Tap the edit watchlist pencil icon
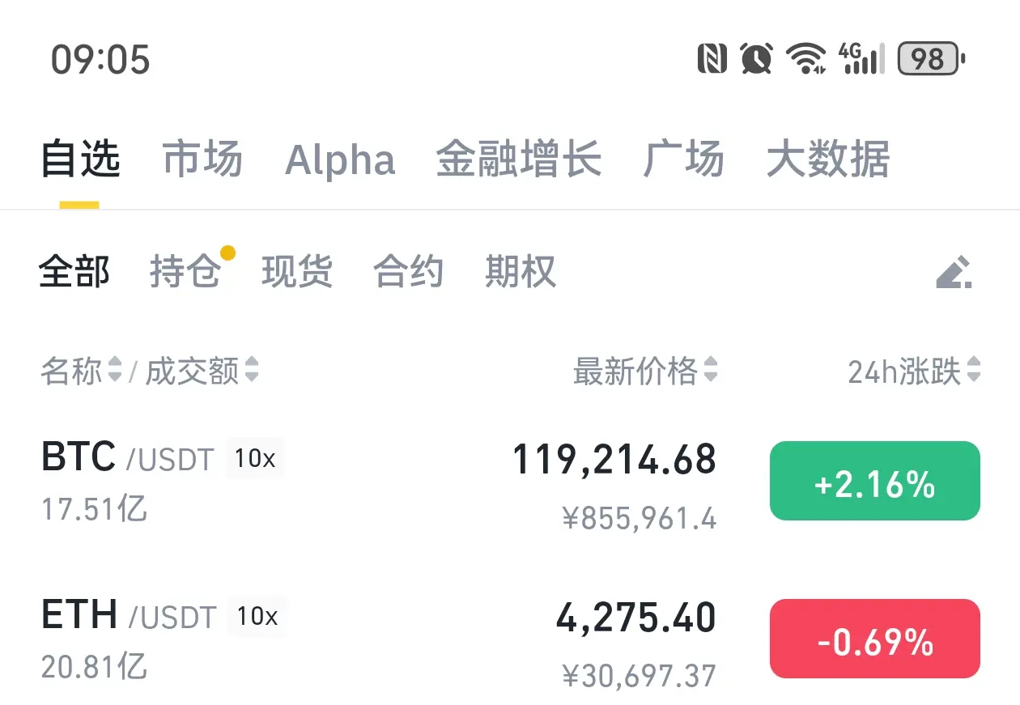 tap(954, 273)
